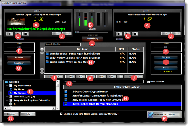Click video icon beside Justin-Bieber playlist entry

47,62
